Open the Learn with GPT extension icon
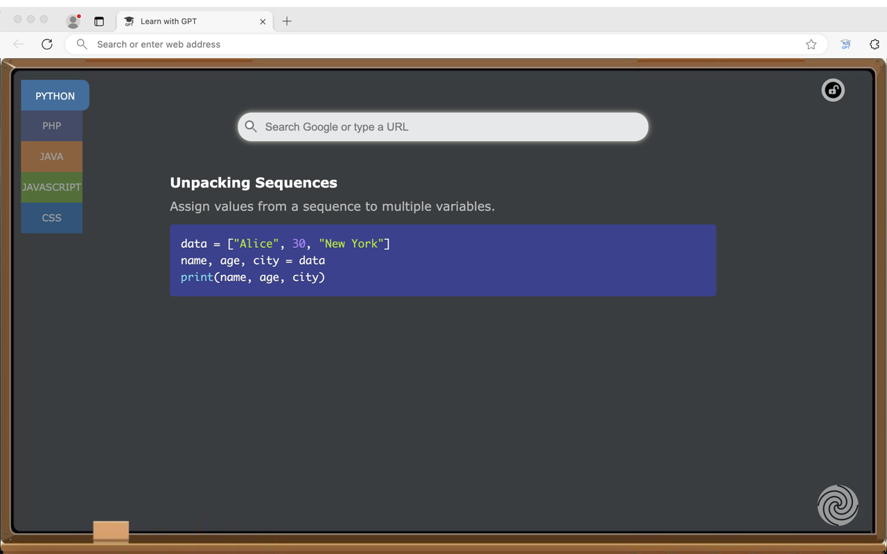Screen dimensions: 887x554 pyautogui.click(x=845, y=44)
